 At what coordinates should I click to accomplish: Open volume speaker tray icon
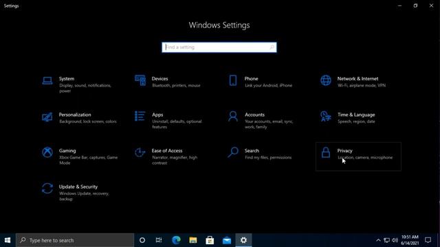click(x=395, y=240)
